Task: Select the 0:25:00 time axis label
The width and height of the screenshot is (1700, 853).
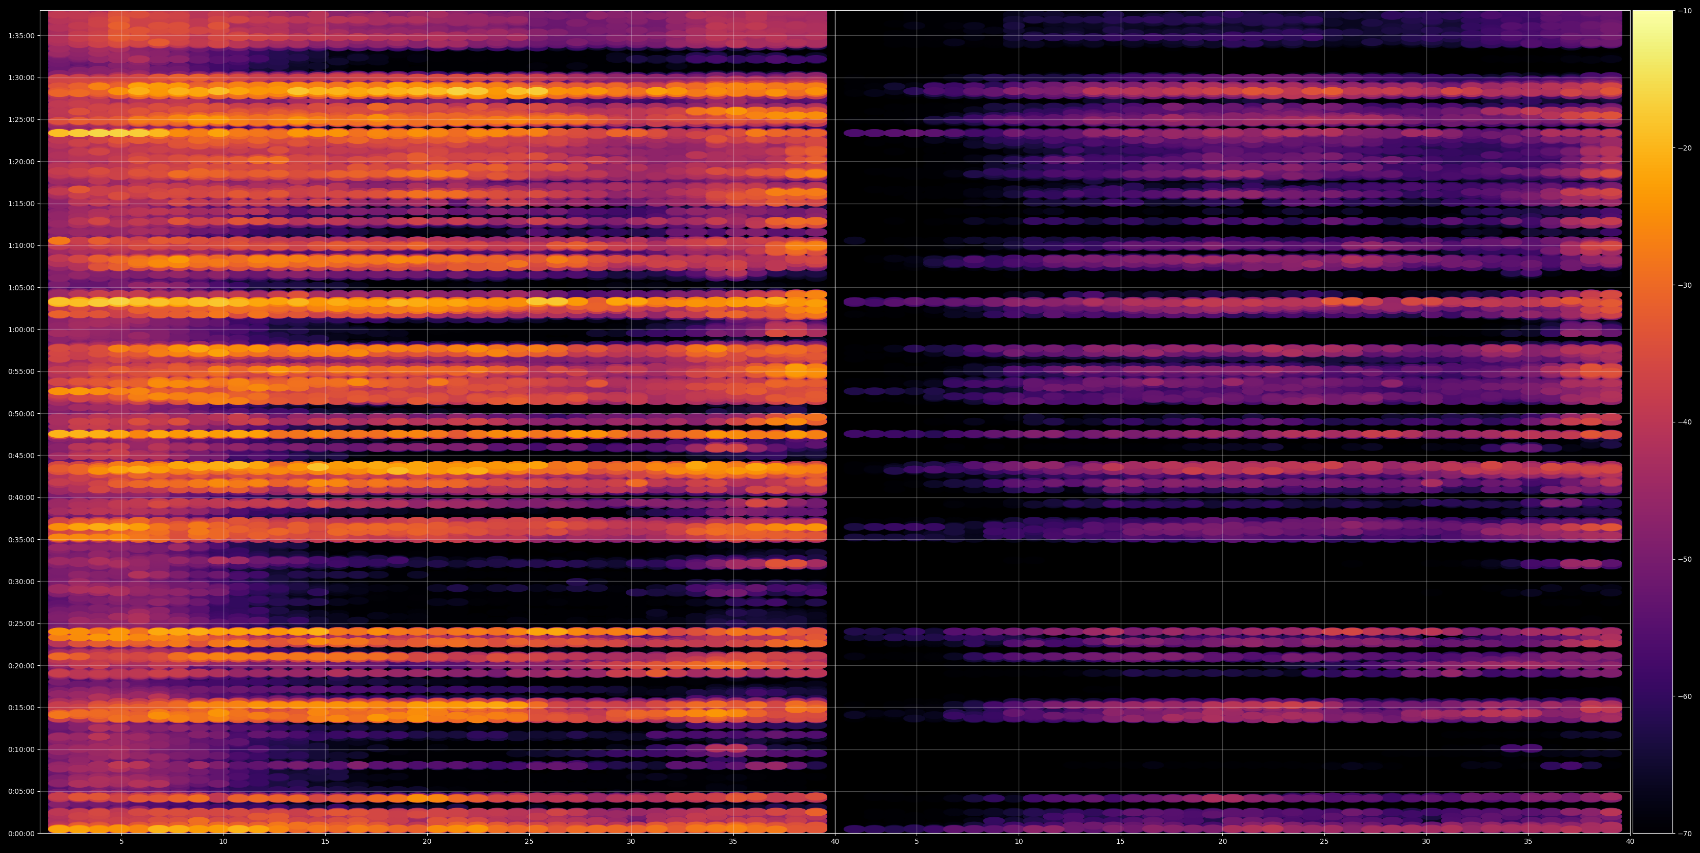Action: pyautogui.click(x=21, y=623)
